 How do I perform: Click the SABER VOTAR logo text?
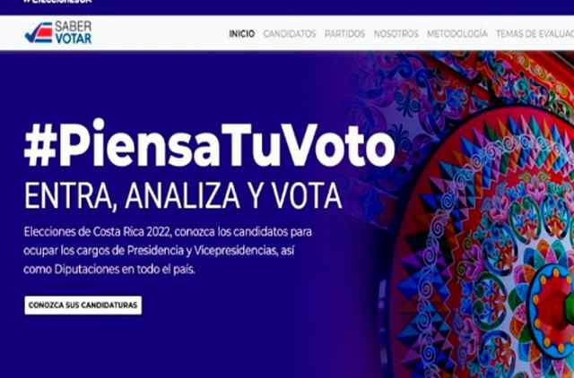click(x=74, y=32)
